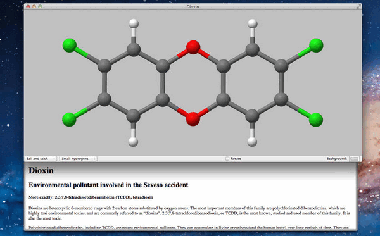380x236 pixels.
Task: Open the Background color well
Action: click(354, 159)
